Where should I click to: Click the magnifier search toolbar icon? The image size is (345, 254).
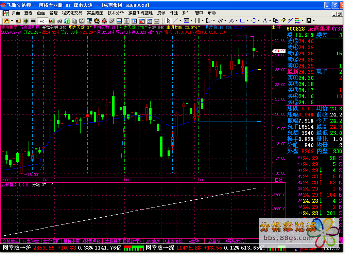89,21
